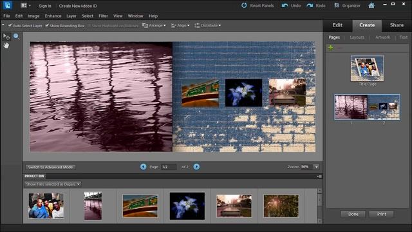Select sunlit tree photo in Project Bin
This screenshot has width=412, height=232.
tap(281, 206)
